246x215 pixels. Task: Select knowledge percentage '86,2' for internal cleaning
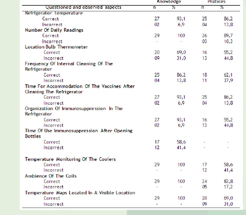[181, 75]
